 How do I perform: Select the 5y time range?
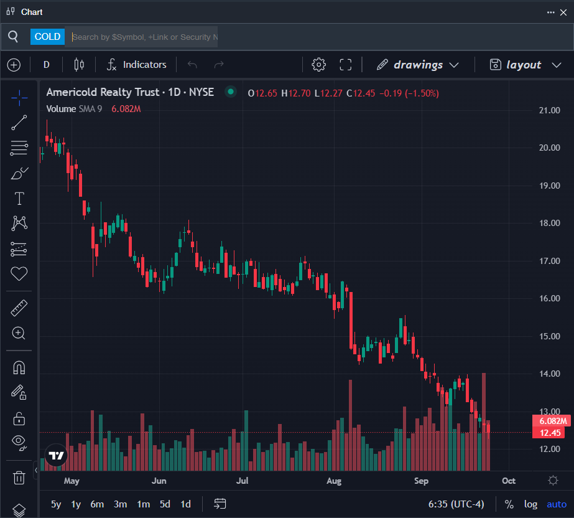coord(56,504)
